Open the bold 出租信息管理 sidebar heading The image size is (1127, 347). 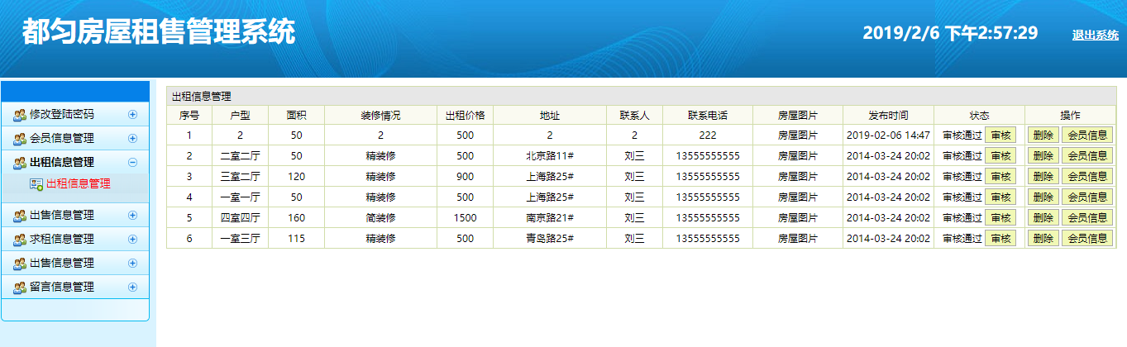coord(62,162)
